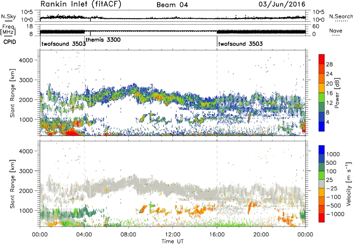353x244 pixels.
Task: Click the '12:00' time axis tick label
Action: coord(173,235)
